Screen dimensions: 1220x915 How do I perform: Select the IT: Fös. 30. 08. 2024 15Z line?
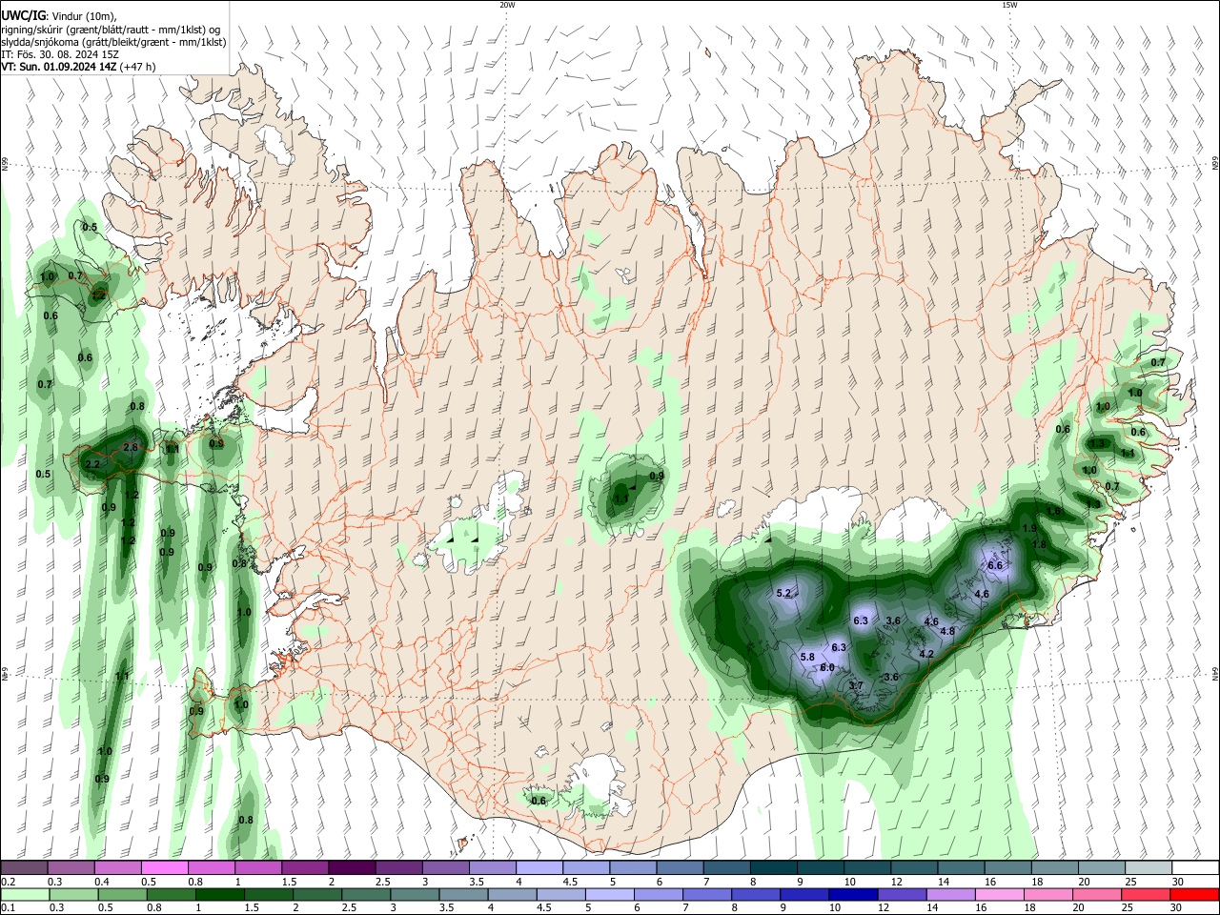59,54
